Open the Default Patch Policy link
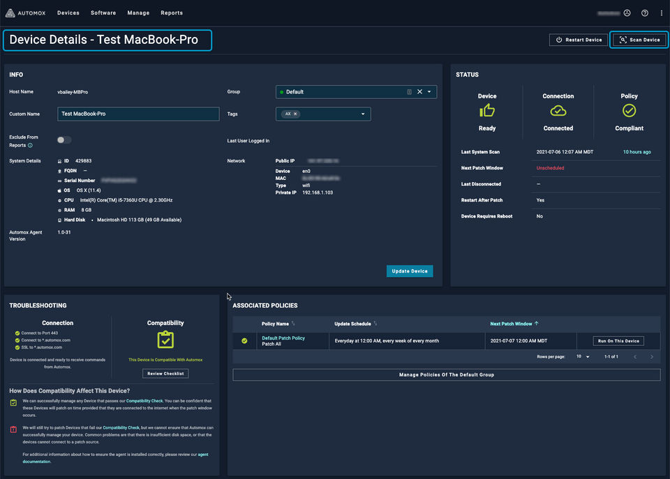The height and width of the screenshot is (479, 670). point(283,337)
